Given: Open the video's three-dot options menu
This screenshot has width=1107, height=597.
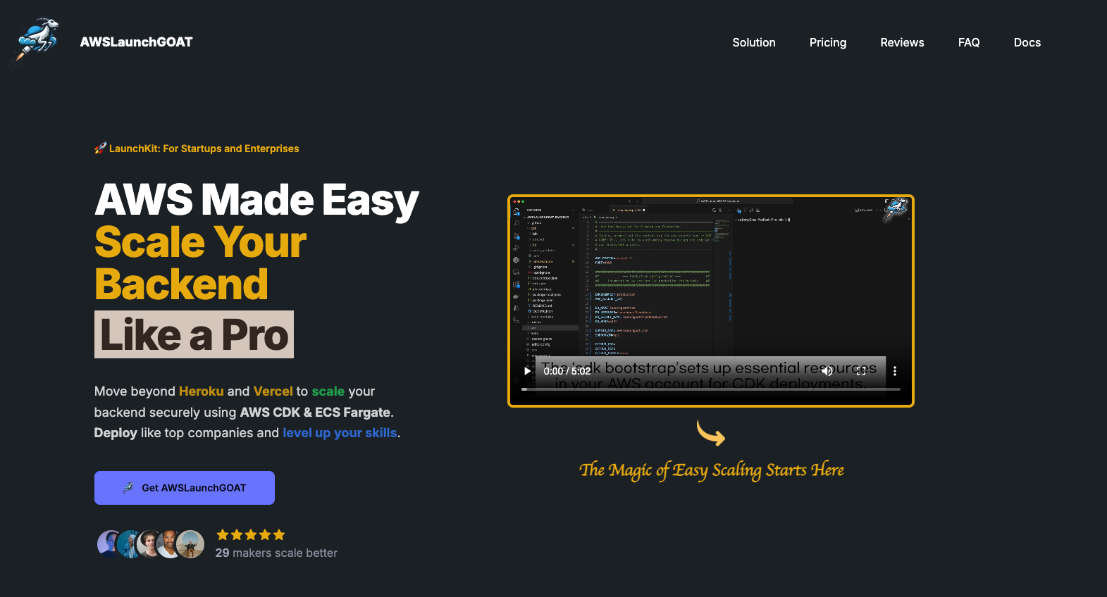Looking at the screenshot, I should click(x=895, y=371).
